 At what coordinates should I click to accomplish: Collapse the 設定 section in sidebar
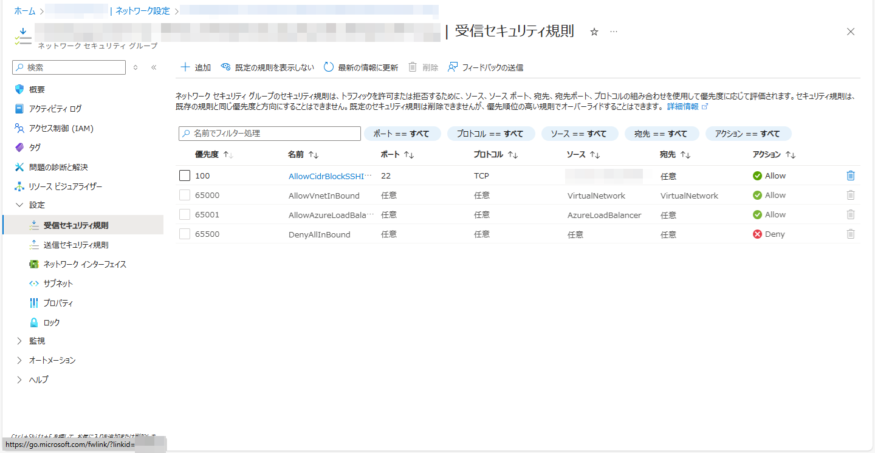[19, 205]
